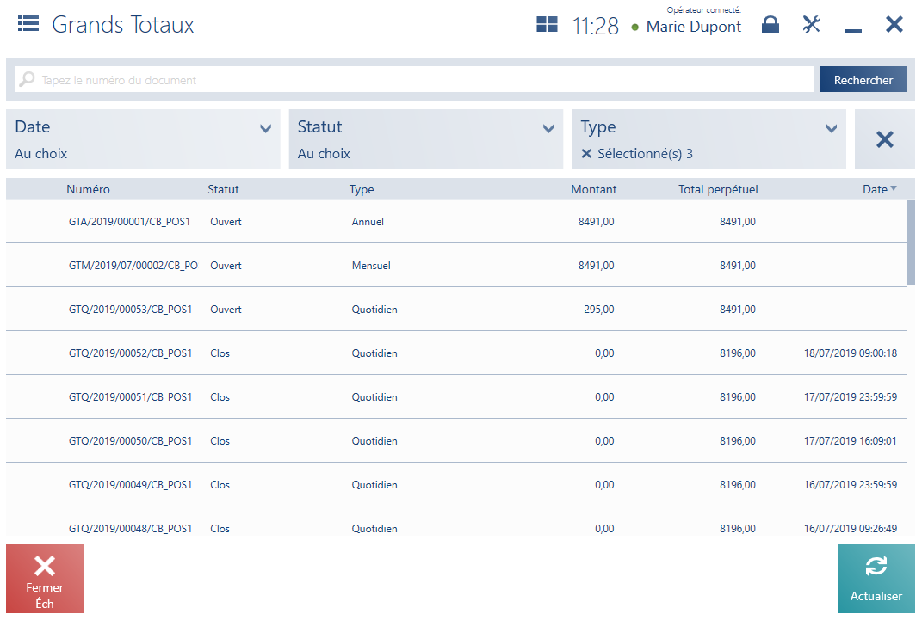This screenshot has width=922, height=620.
Task: Focus the document number search field
Action: click(x=414, y=79)
